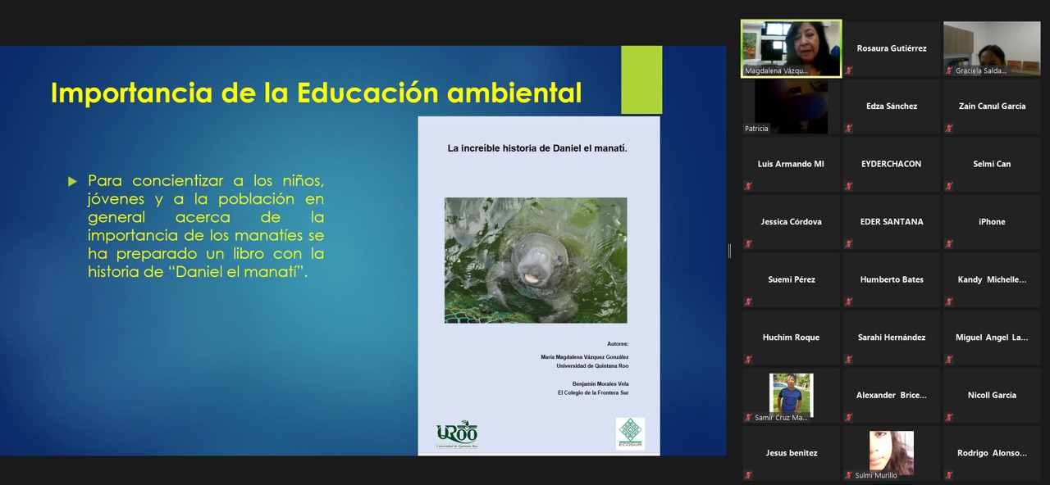Click muted mic icon on EYDERCHACON tile

[x=849, y=186]
